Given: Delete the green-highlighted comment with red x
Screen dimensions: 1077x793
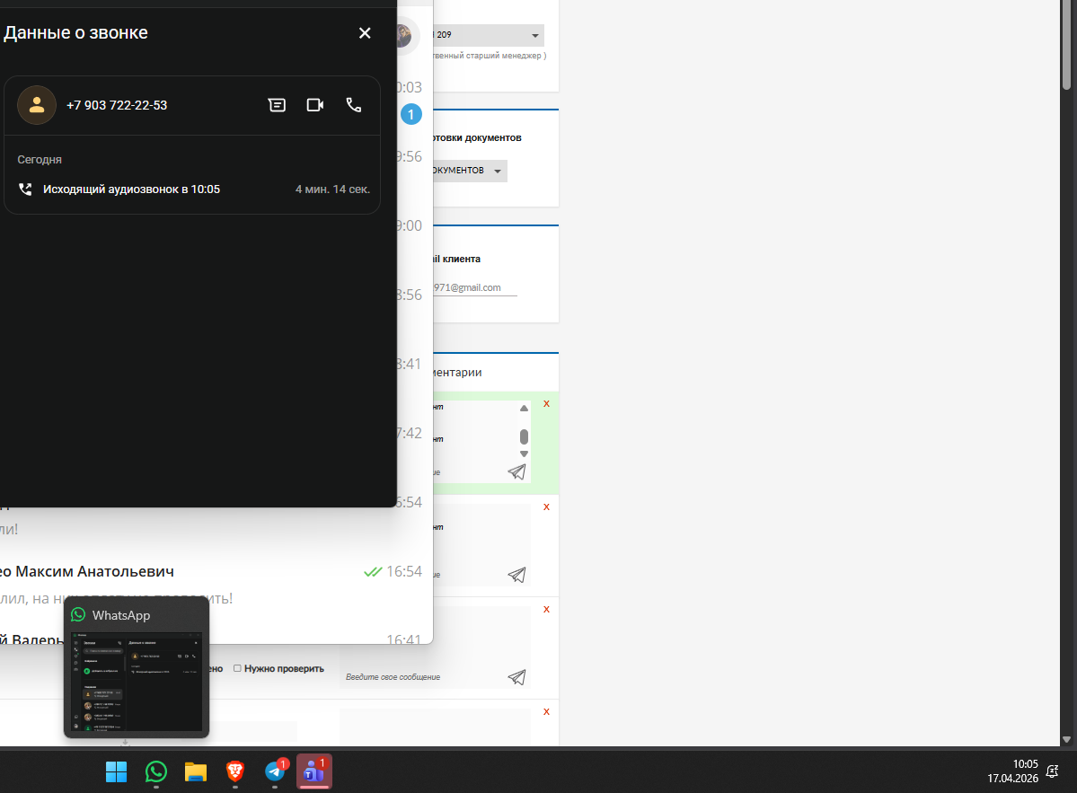Looking at the screenshot, I should point(547,404).
